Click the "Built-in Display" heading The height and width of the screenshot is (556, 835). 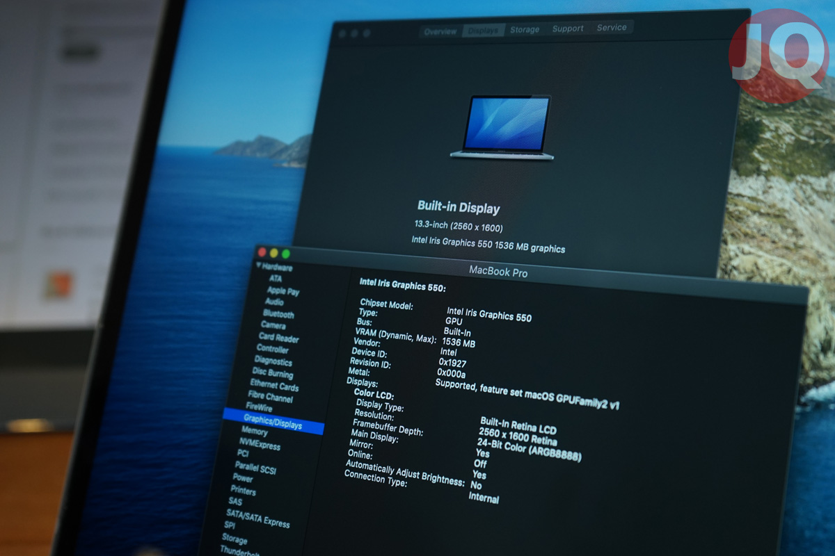click(x=459, y=207)
